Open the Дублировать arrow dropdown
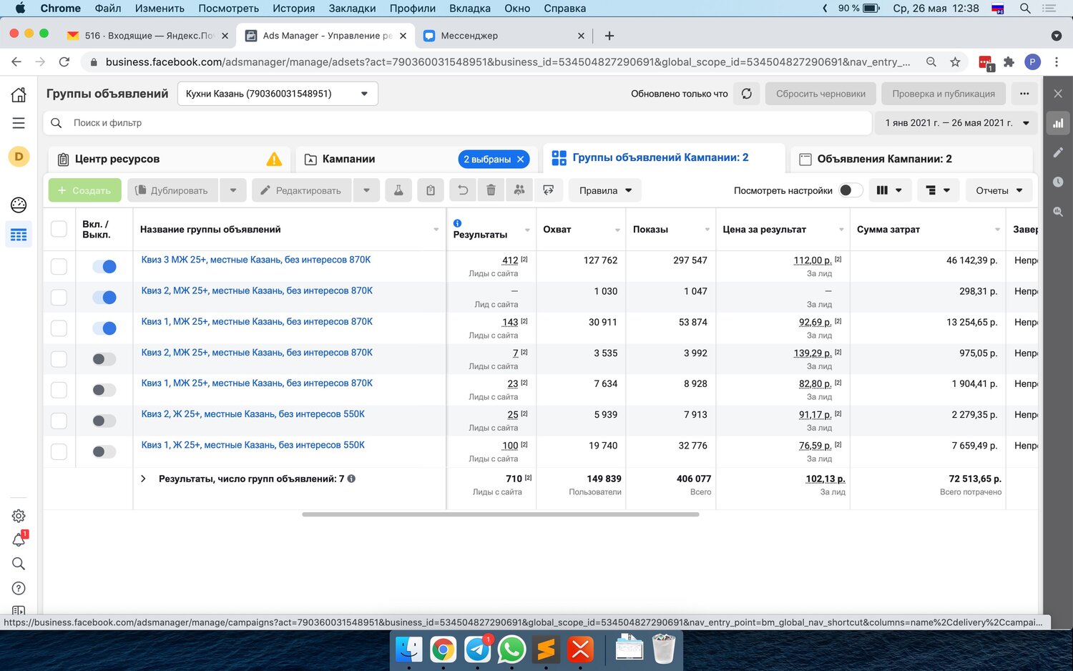Image resolution: width=1073 pixels, height=671 pixels. click(233, 190)
